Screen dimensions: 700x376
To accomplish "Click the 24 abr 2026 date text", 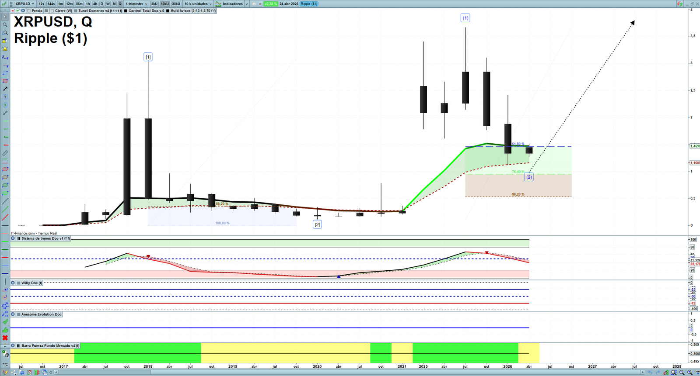I will pos(289,4).
